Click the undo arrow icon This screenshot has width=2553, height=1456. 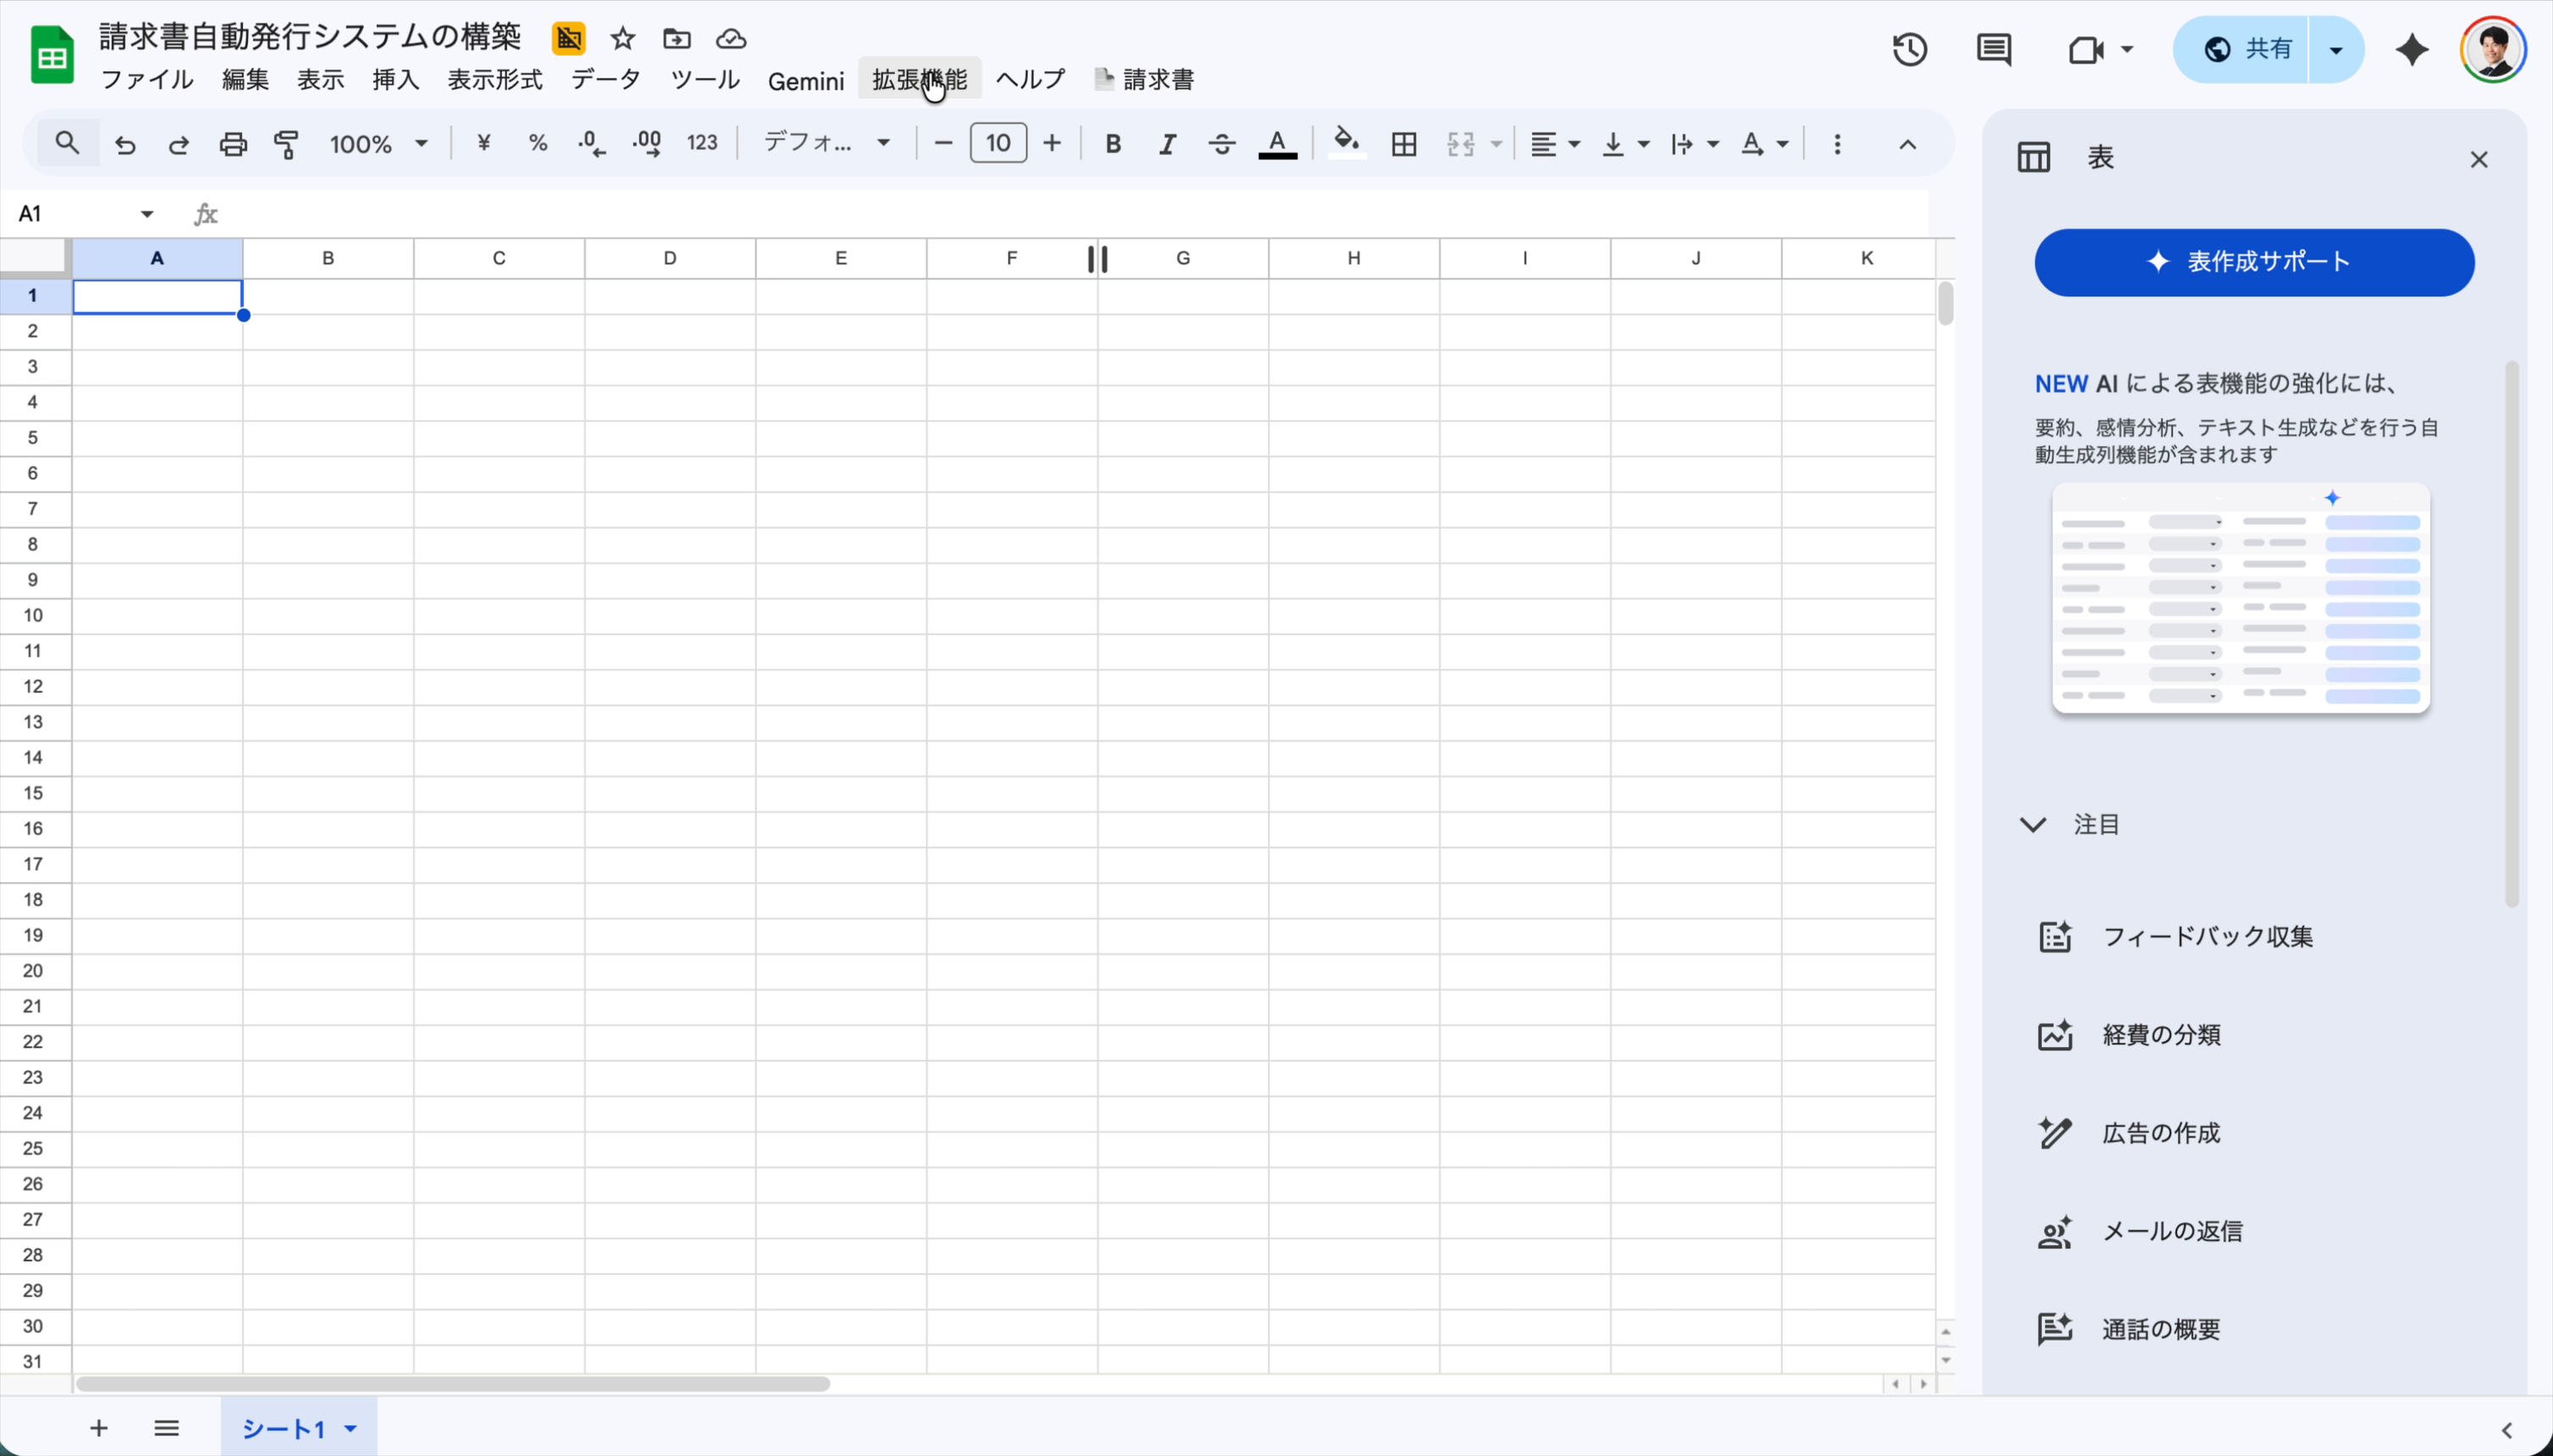pos(125,144)
